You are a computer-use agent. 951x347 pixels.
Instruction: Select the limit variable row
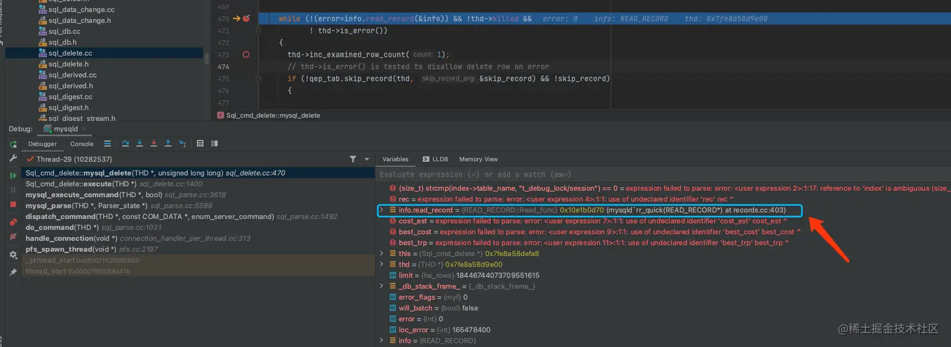pyautogui.click(x=664, y=275)
